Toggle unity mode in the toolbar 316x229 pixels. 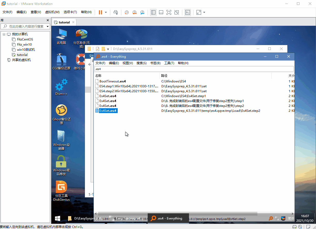(x=177, y=12)
